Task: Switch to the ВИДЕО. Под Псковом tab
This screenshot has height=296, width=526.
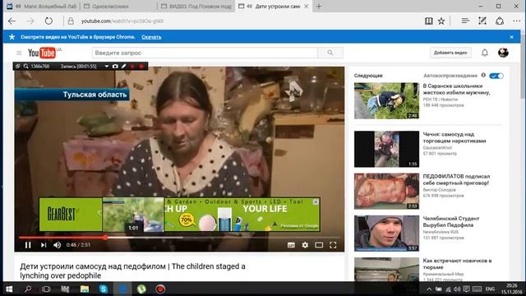Action: tap(196, 6)
